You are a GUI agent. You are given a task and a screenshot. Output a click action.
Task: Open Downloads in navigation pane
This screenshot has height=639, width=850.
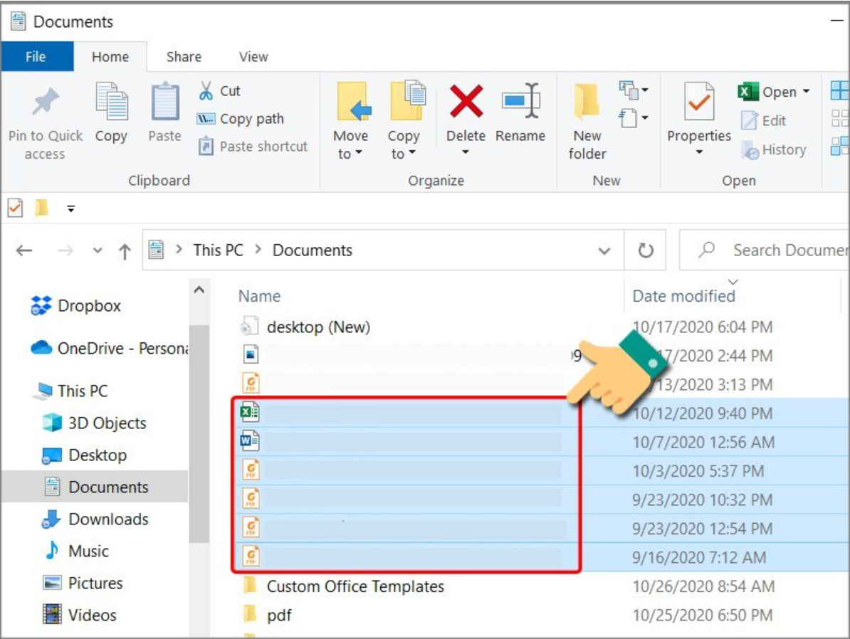point(95,519)
